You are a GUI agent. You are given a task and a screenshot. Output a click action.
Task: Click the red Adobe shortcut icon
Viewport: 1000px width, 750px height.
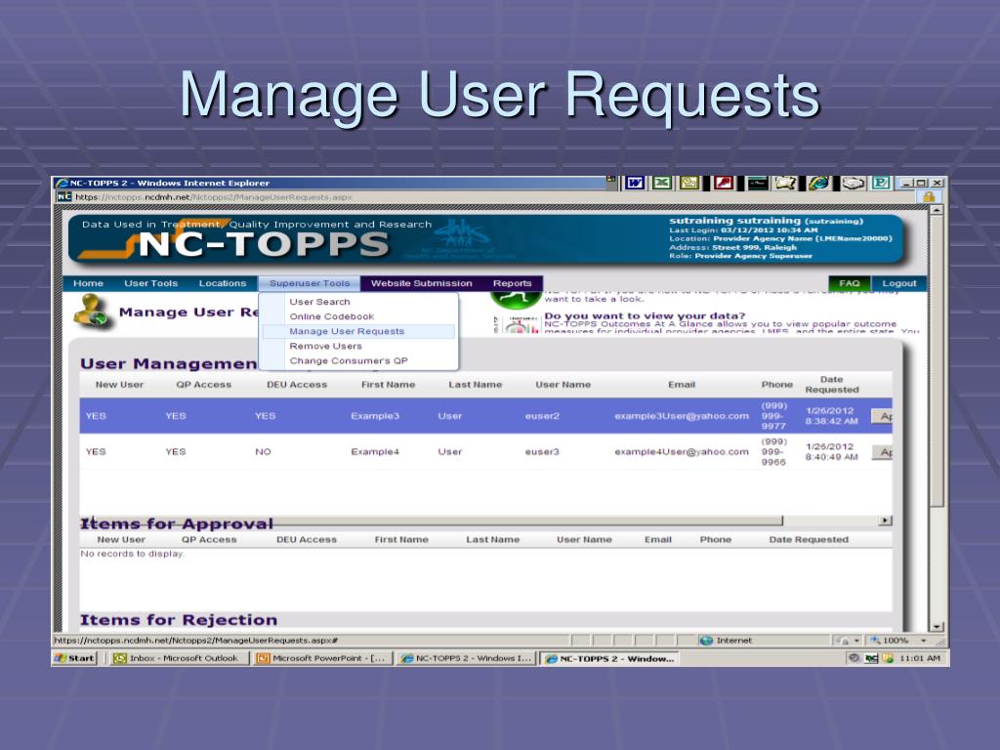tap(724, 183)
